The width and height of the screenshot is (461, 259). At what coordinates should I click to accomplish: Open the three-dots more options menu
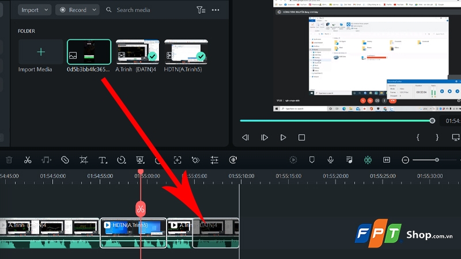216,10
